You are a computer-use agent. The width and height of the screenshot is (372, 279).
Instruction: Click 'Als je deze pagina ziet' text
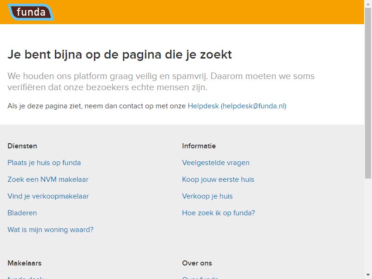coord(96,106)
